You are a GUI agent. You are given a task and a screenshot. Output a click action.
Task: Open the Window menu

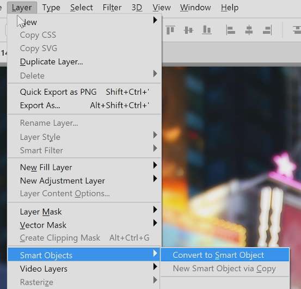point(195,8)
